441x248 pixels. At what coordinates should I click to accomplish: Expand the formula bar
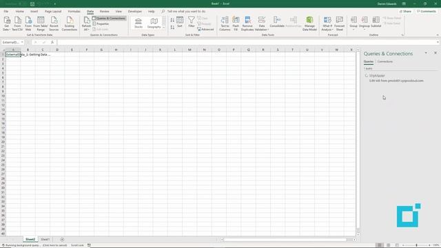438,42
